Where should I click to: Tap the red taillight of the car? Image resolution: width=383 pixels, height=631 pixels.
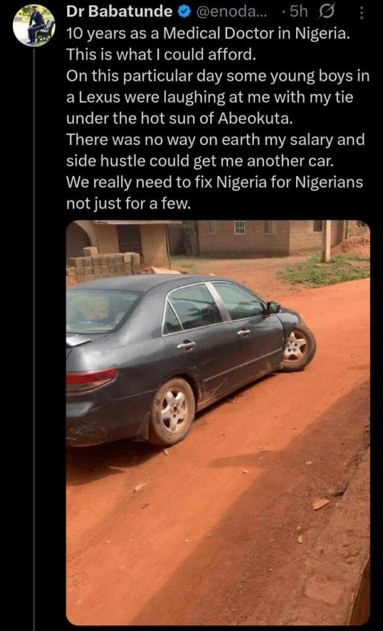(x=91, y=379)
